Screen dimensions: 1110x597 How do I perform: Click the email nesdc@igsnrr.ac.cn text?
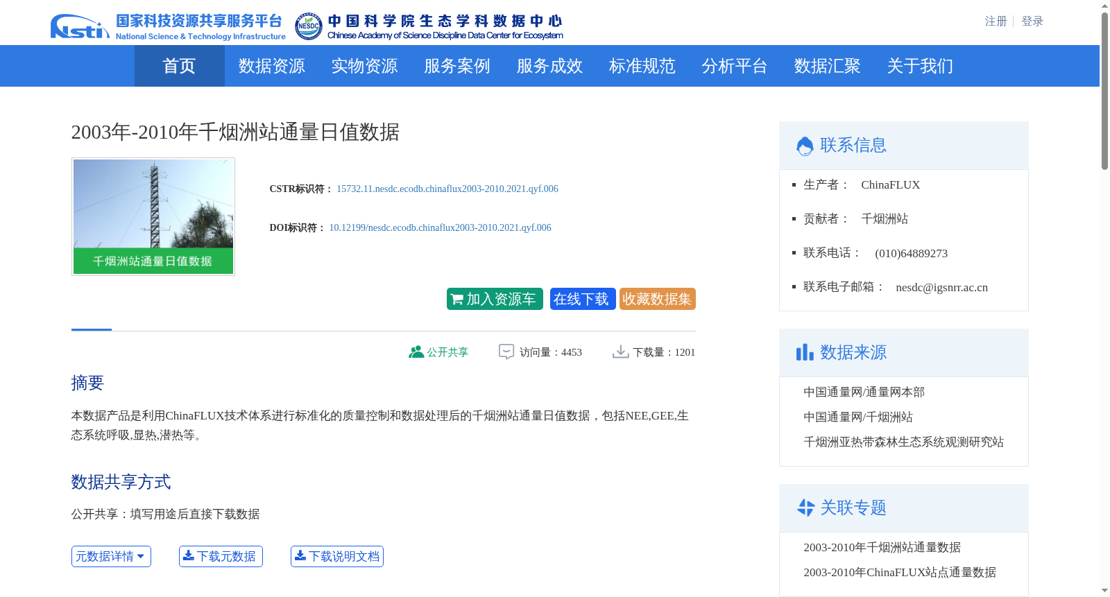pyautogui.click(x=941, y=287)
